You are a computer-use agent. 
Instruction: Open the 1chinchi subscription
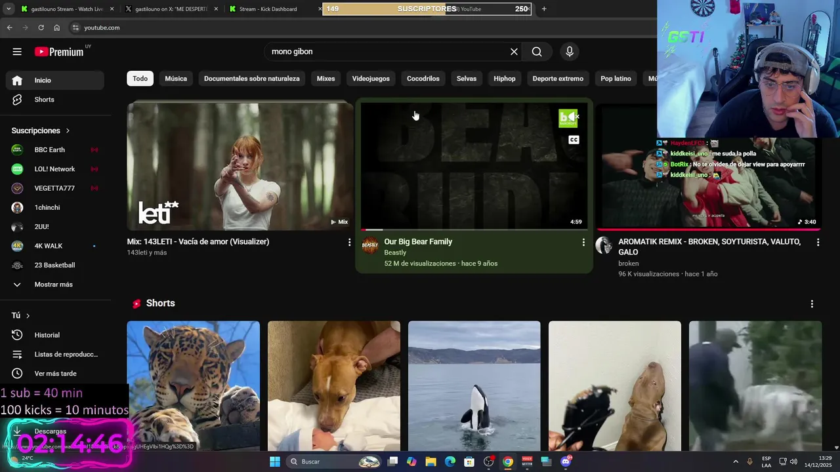[x=55, y=207]
